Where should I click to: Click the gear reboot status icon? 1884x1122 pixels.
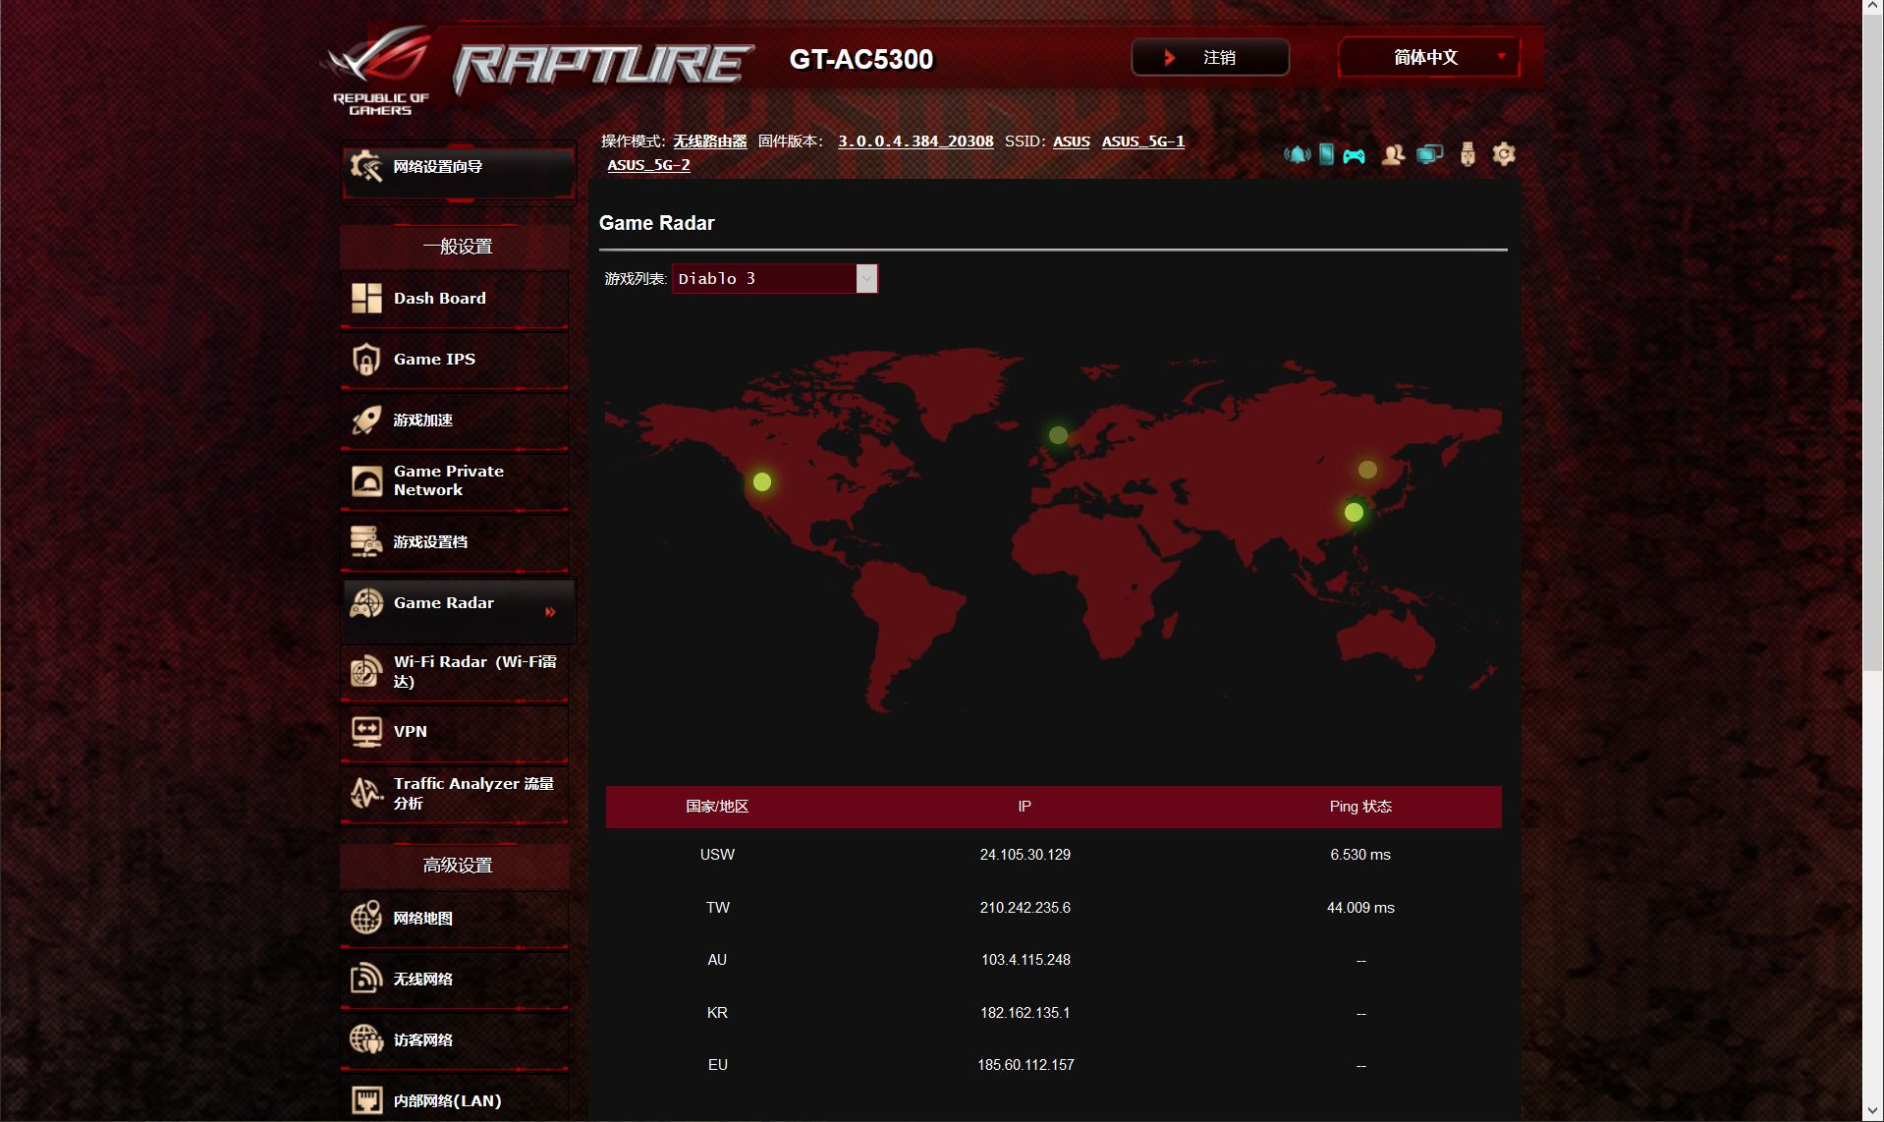(x=1504, y=154)
